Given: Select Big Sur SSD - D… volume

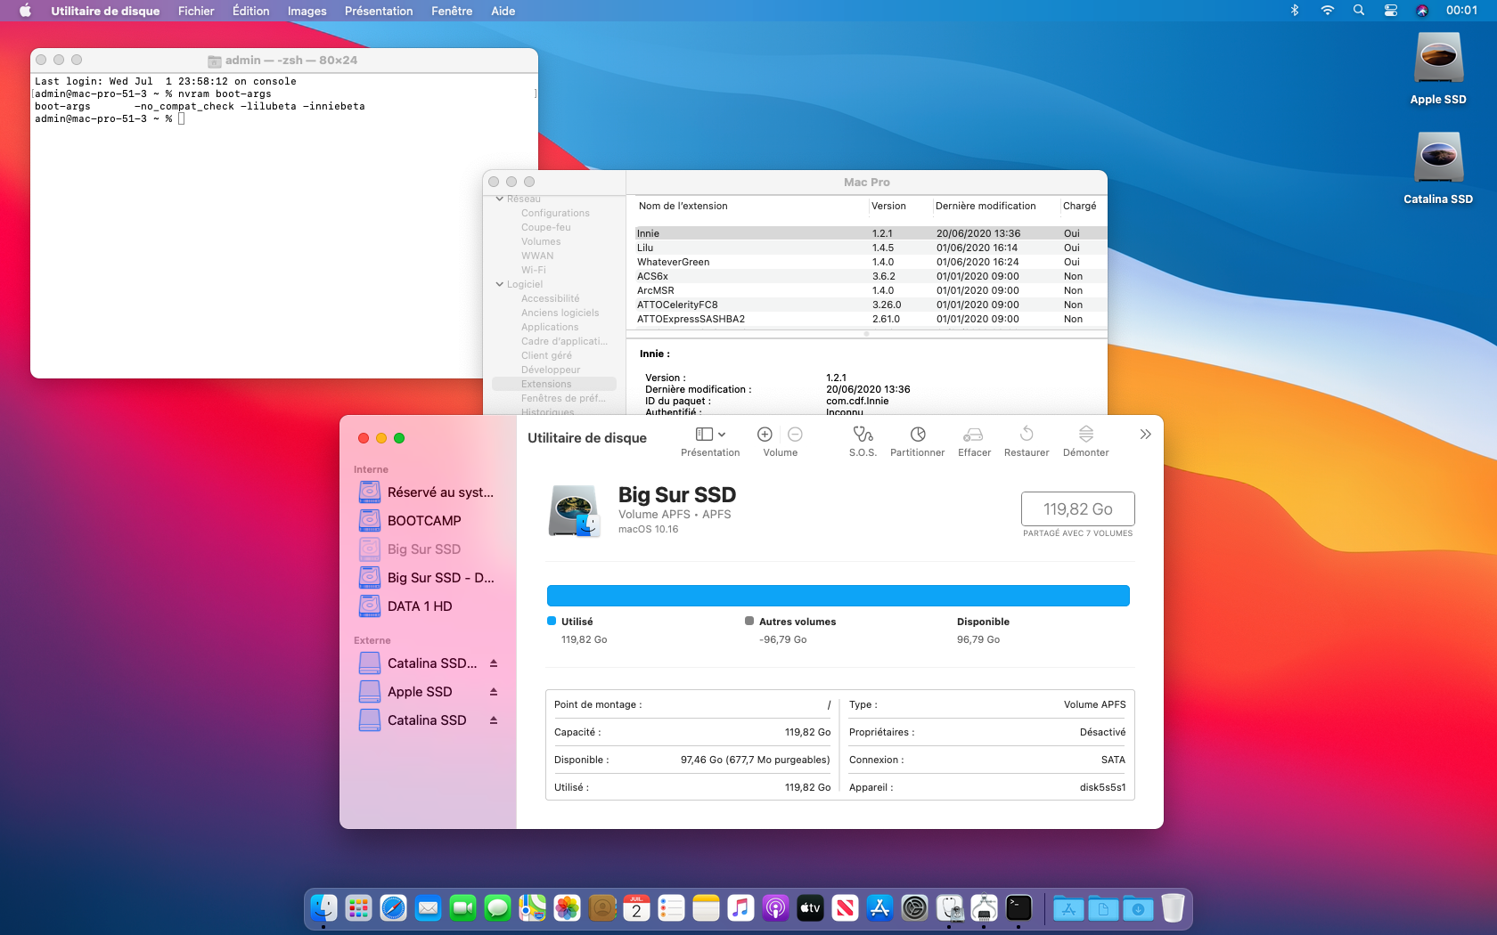Looking at the screenshot, I should [428, 578].
